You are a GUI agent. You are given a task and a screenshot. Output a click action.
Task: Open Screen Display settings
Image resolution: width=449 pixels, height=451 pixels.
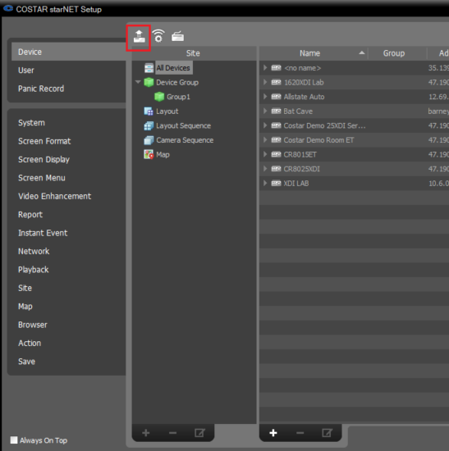[x=44, y=160]
